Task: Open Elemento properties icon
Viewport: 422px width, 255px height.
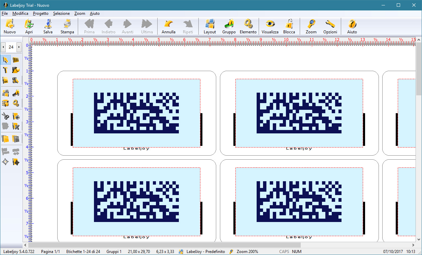Action: pyautogui.click(x=248, y=27)
